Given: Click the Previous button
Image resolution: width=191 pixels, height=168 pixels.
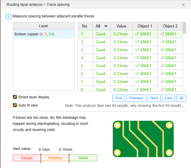Looking at the screenshot, I should [136, 98].
